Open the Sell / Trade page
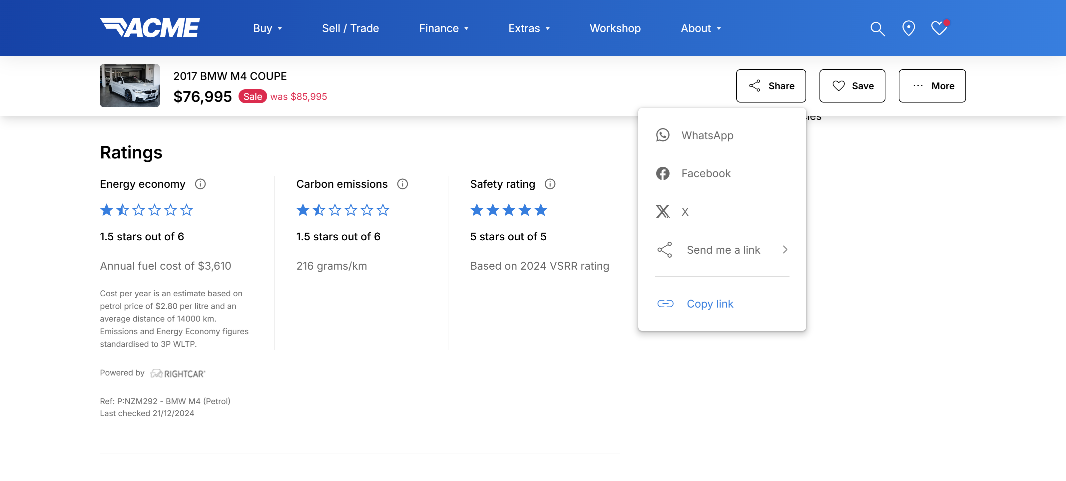1066x481 pixels. (350, 28)
